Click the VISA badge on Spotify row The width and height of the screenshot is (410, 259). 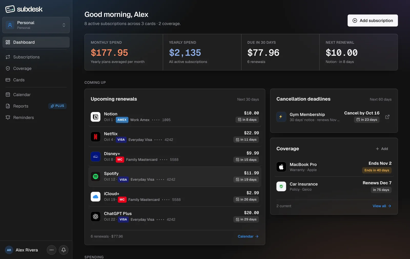[123, 180]
